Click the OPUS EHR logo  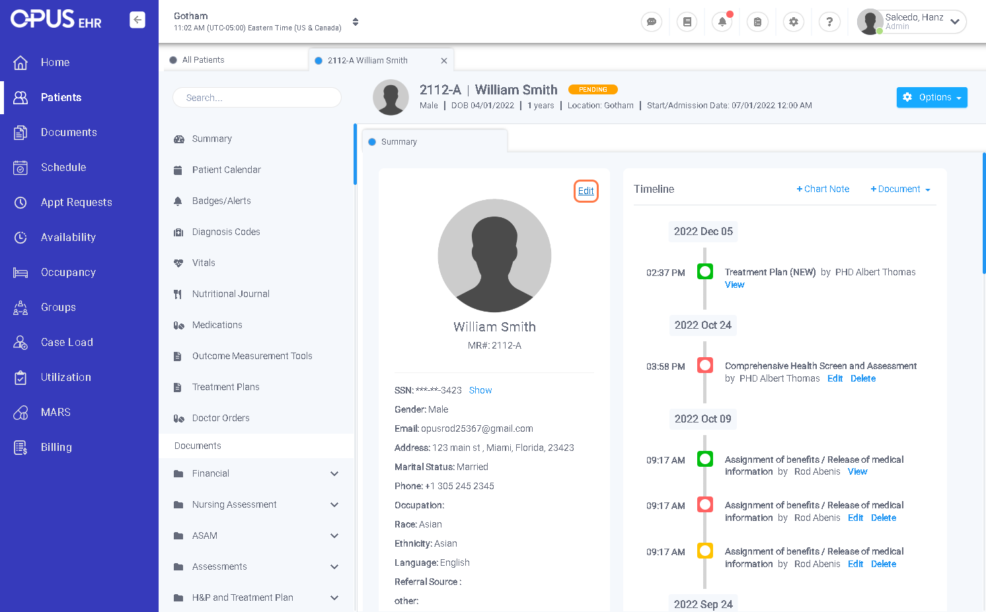coord(56,20)
